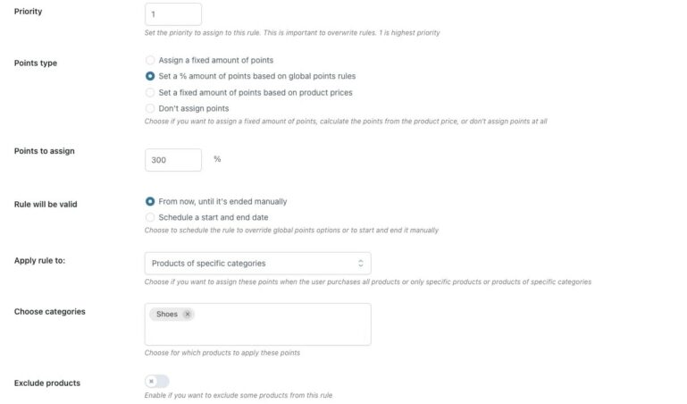Select 'Assign a fixed amount of points'
This screenshot has width=687, height=404.
tap(150, 60)
